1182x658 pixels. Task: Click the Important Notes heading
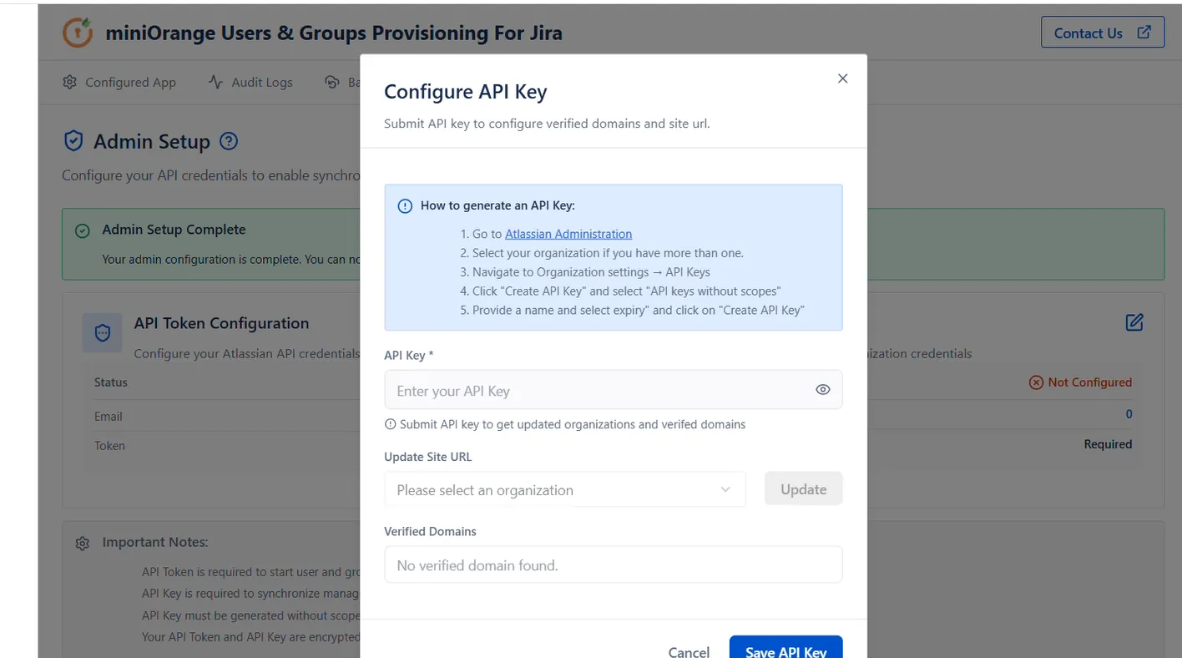tap(155, 542)
